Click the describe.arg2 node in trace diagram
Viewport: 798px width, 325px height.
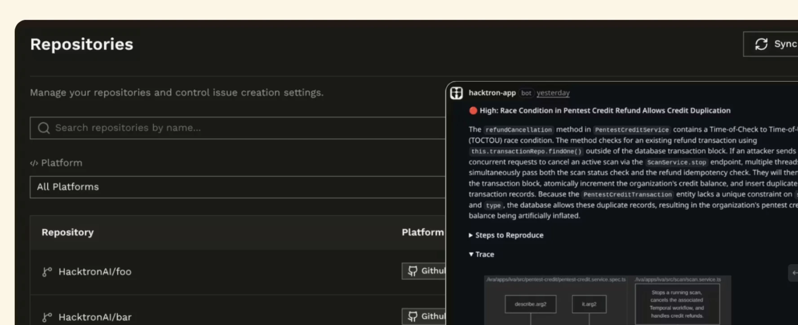point(531,304)
